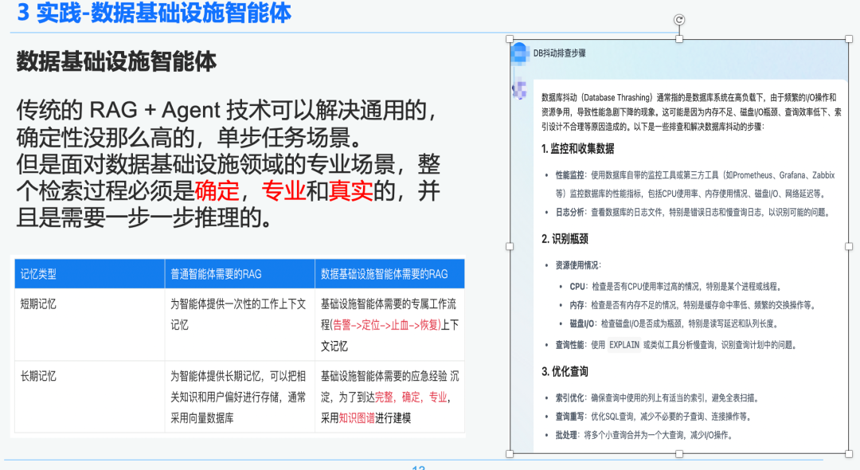
Task: Click the rotation handle above the chat screenshot
Action: [x=678, y=19]
